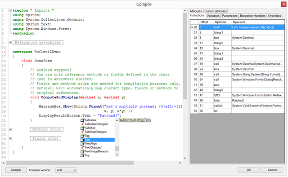Viewport: 288px width, 177px height.
Task: Open the Parameters tab
Action: [x=229, y=16]
